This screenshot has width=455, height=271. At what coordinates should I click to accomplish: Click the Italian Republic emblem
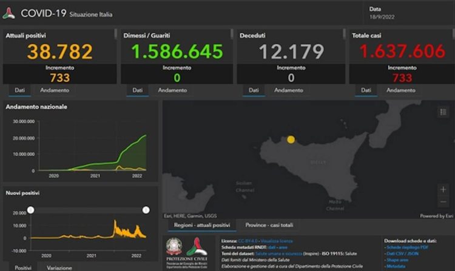(174, 247)
